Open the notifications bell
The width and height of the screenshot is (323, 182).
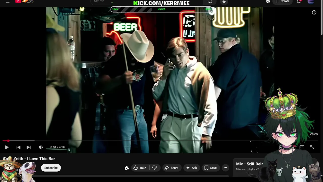tap(299, 2)
